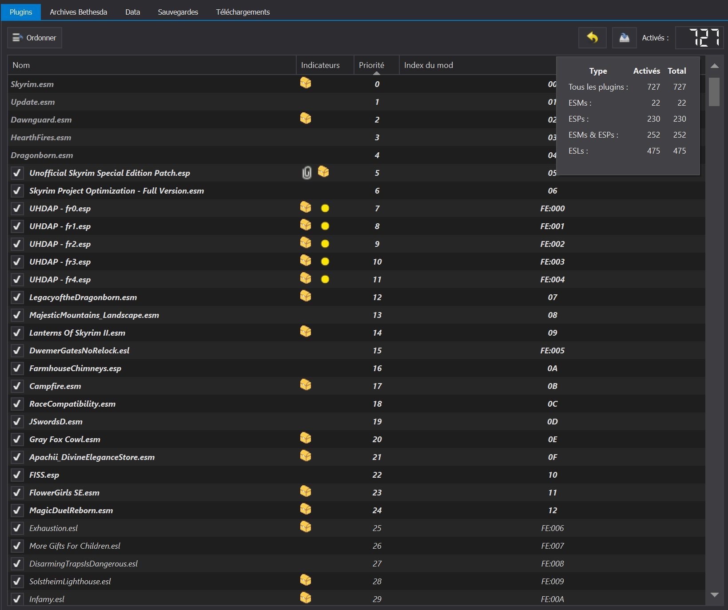Viewport: 728px width, 610px height.
Task: Select the JSwordsD.esm plugin name
Action: pos(56,421)
